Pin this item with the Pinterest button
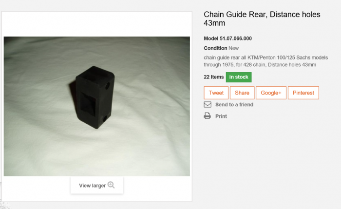The height and width of the screenshot is (209, 341). coord(303,93)
